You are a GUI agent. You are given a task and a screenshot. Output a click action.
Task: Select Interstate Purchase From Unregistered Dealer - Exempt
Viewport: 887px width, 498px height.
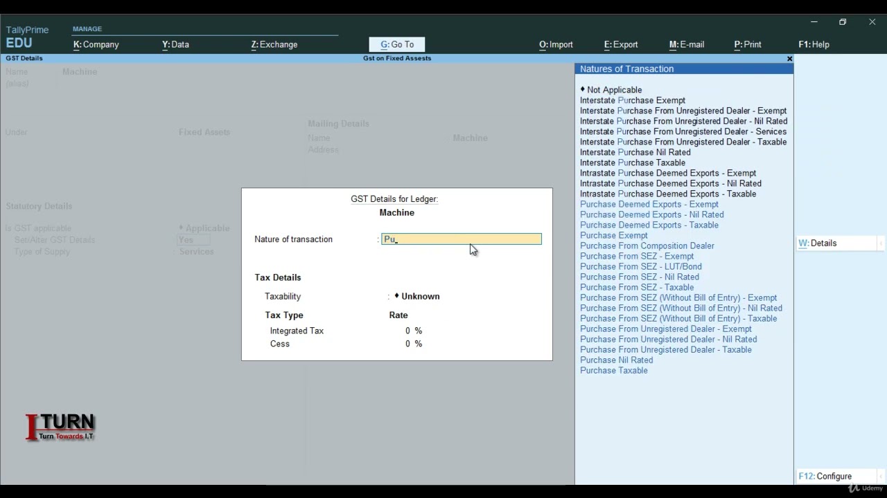pyautogui.click(x=683, y=111)
